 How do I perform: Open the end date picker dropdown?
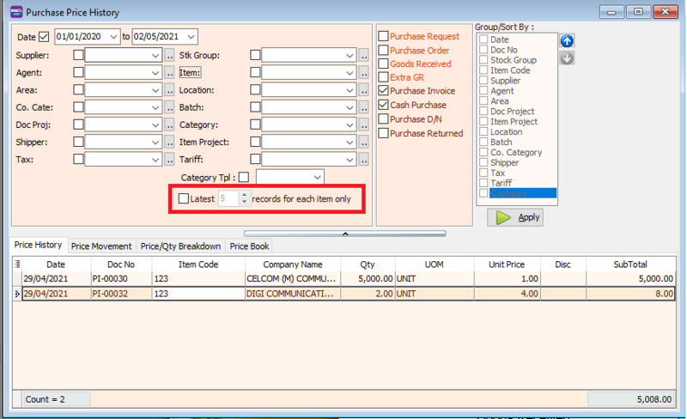pyautogui.click(x=191, y=36)
